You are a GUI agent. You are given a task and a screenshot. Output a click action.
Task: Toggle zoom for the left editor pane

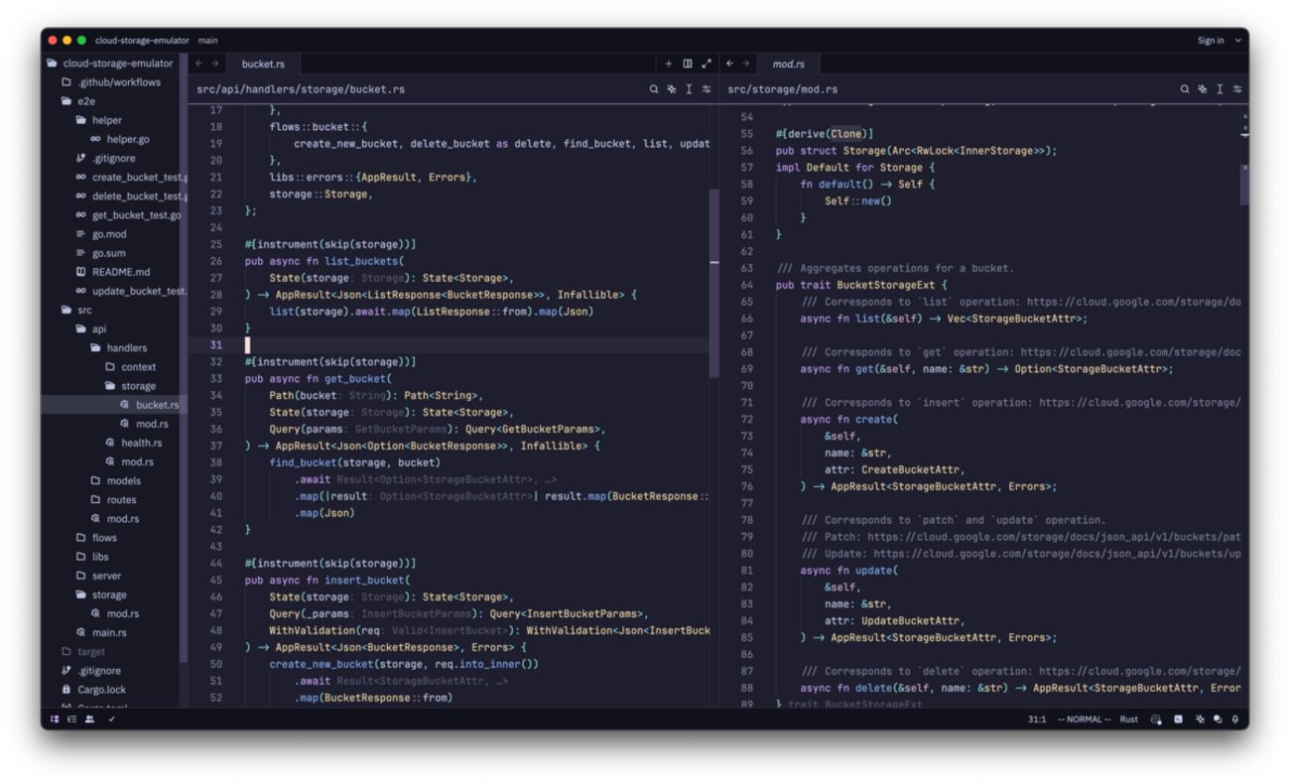(x=707, y=64)
